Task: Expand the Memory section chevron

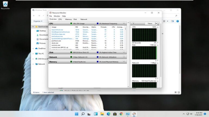Action: click(x=124, y=62)
